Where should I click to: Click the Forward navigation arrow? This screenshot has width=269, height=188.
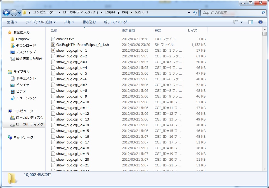tap(14, 13)
